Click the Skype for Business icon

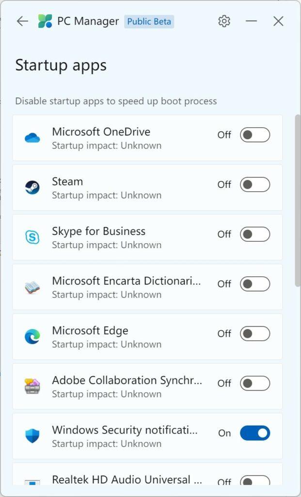32,237
